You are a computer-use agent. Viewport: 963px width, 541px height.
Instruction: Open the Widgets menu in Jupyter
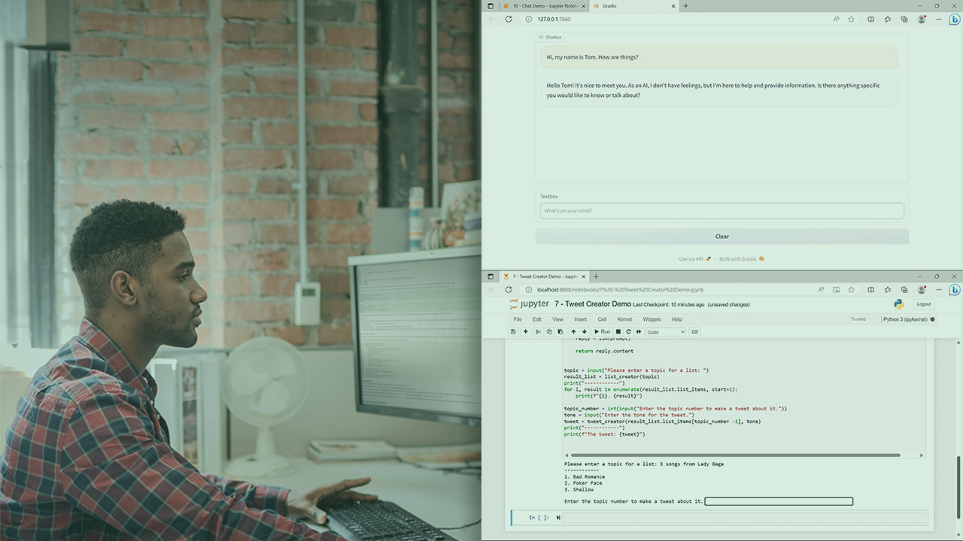tap(652, 319)
